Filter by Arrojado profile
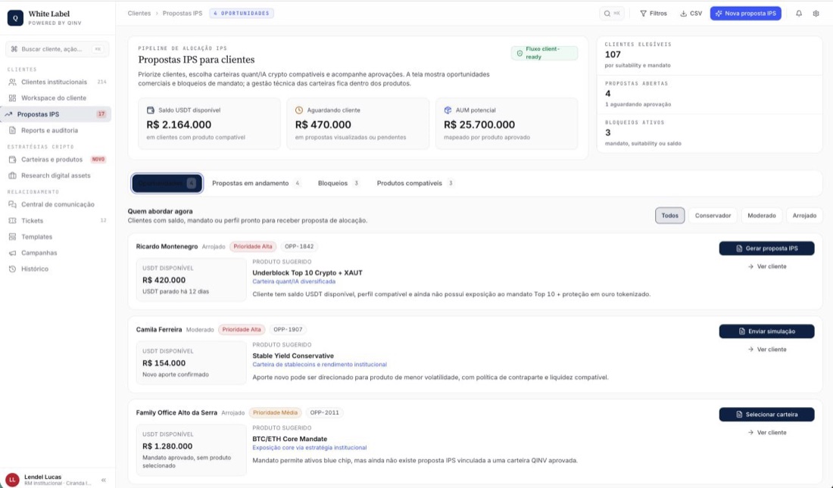 [x=804, y=216]
